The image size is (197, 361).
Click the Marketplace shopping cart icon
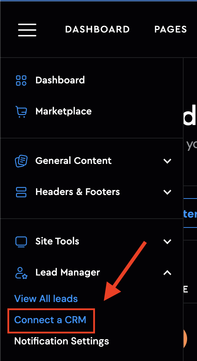click(21, 112)
